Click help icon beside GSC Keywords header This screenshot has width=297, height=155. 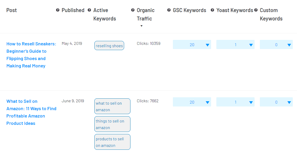coord(169,10)
